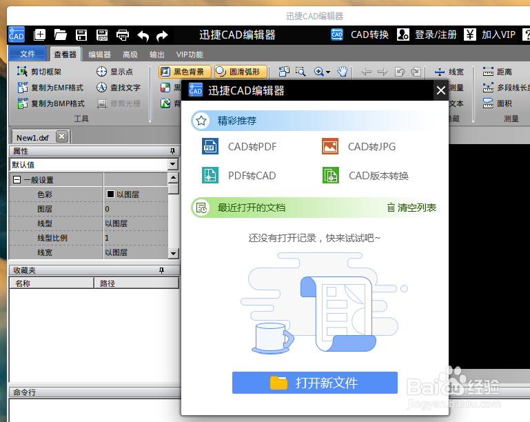Open the zoom-in dropdown arrow
Image resolution: width=530 pixels, height=422 pixels.
(328, 72)
